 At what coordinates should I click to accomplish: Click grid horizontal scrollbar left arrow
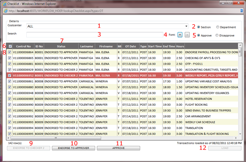click(x=8, y=138)
